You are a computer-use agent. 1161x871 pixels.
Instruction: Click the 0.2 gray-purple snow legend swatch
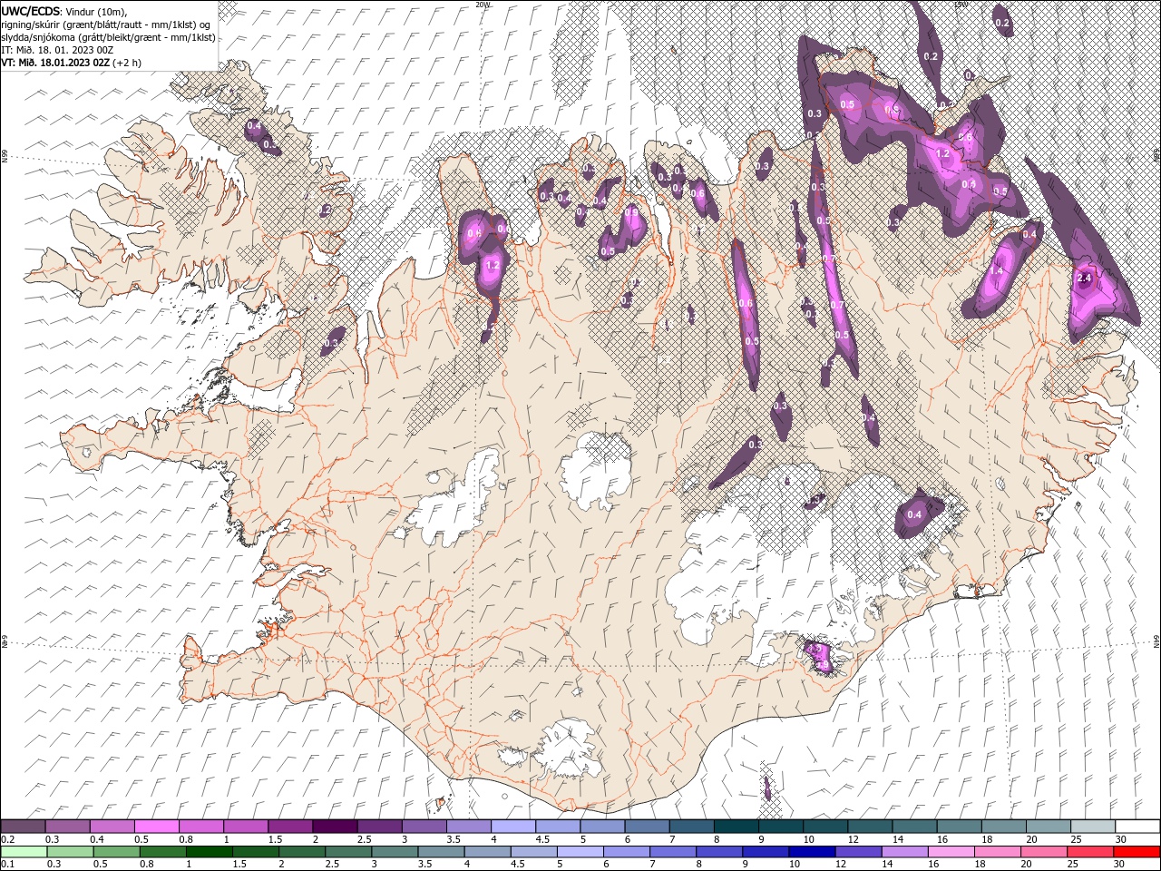pos(23,827)
